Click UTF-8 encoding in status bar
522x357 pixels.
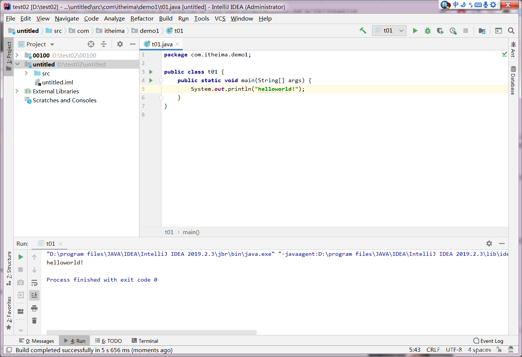pyautogui.click(x=454, y=350)
